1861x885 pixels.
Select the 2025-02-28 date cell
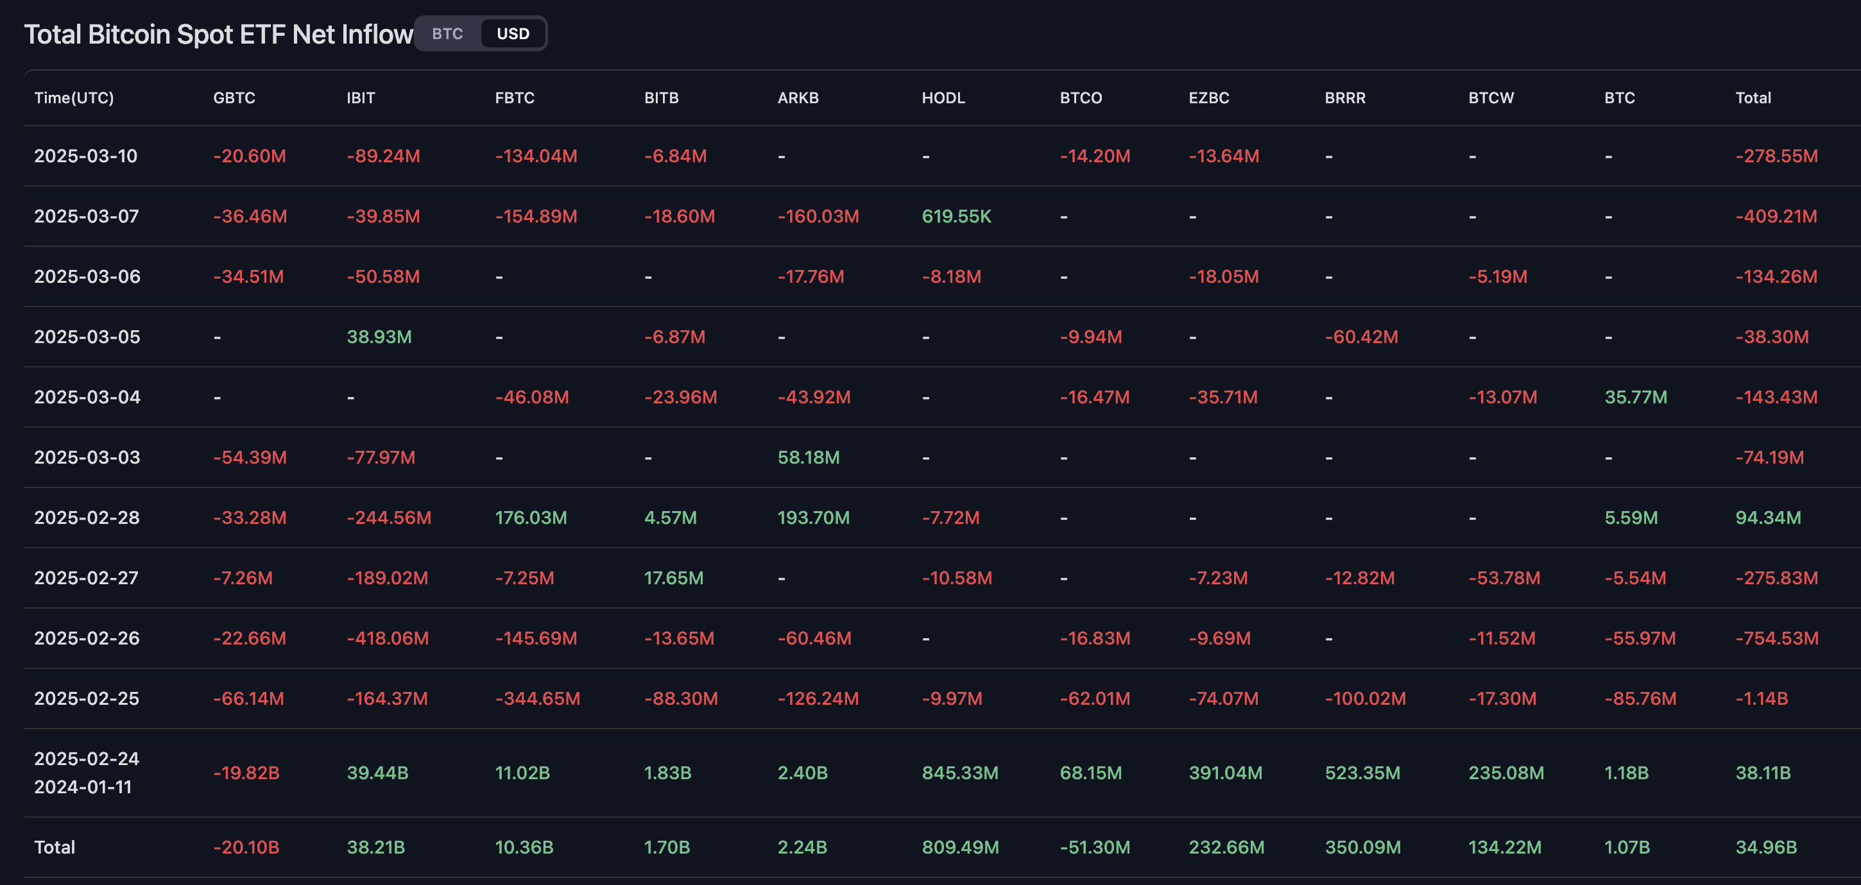click(x=87, y=518)
